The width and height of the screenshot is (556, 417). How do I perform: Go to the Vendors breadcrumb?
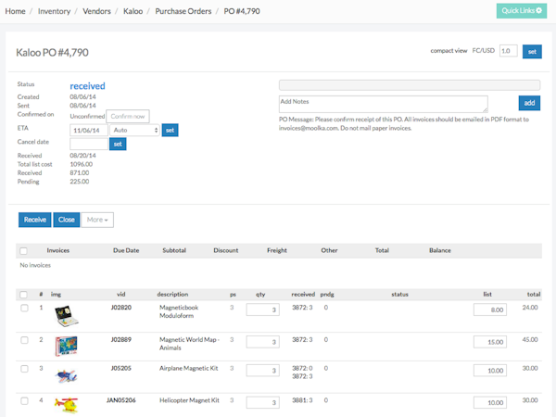pyautogui.click(x=96, y=11)
